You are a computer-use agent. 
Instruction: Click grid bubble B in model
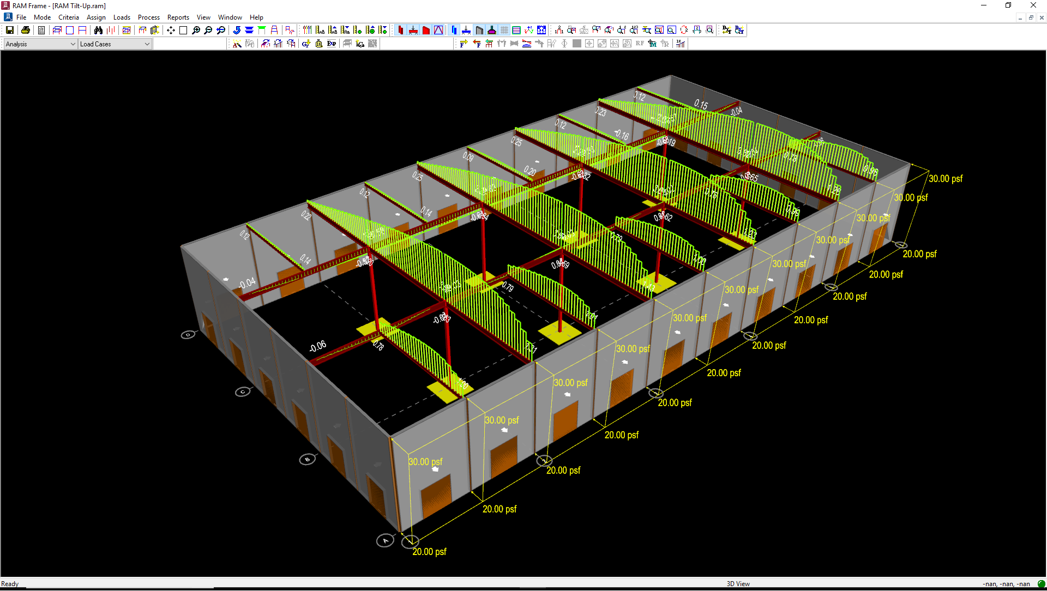308,460
